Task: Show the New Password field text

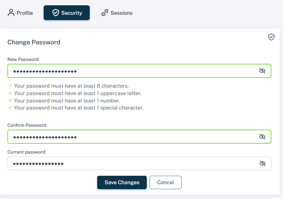Action: [x=262, y=71]
